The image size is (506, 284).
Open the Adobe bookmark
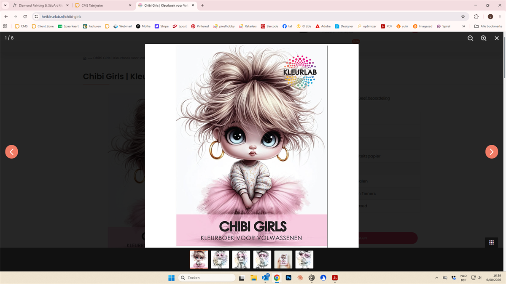[323, 26]
